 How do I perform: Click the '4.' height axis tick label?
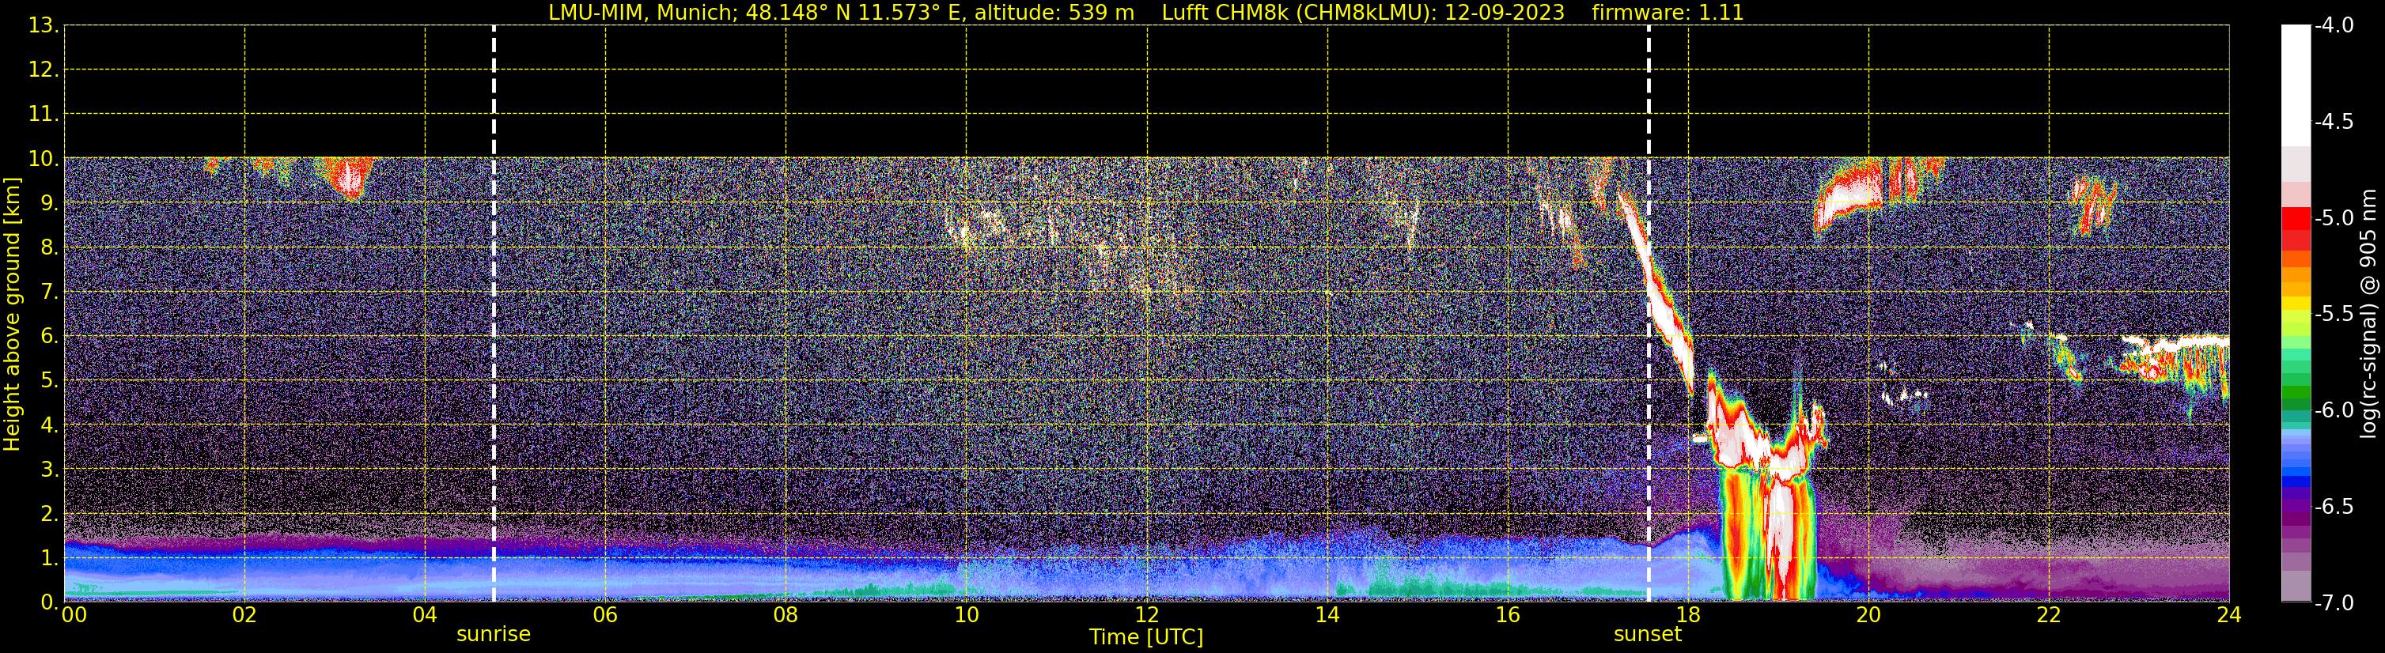point(49,425)
